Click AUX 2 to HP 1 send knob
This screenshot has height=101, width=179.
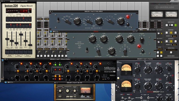pos(159,33)
